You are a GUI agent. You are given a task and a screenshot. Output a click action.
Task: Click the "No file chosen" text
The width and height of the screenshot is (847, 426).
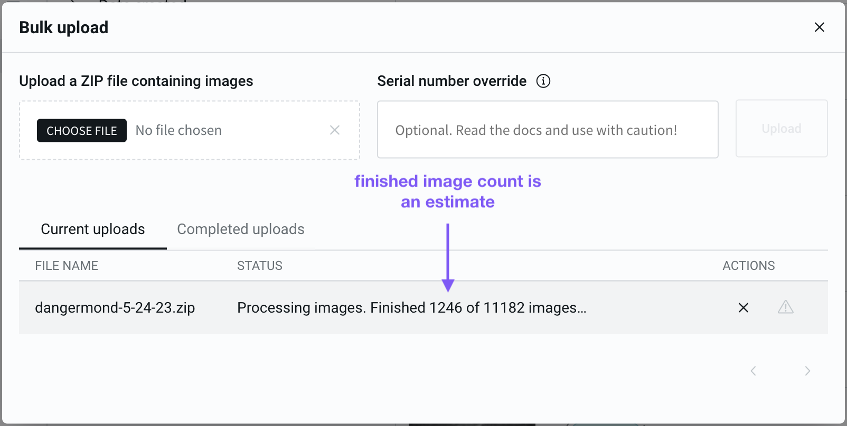178,131
